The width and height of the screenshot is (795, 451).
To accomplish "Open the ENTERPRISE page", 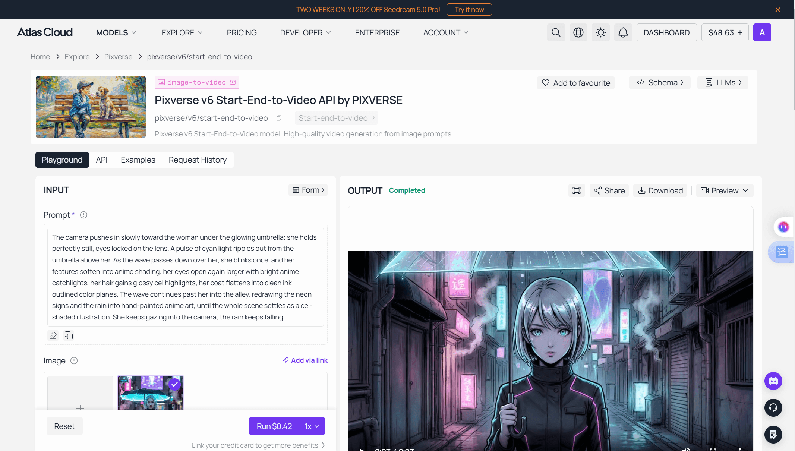I will point(377,33).
